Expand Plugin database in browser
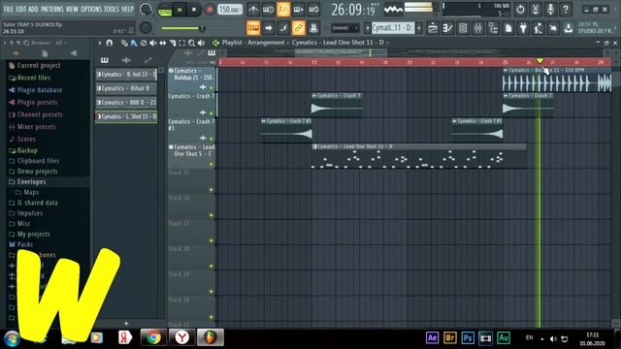The height and width of the screenshot is (349, 621). (x=39, y=90)
